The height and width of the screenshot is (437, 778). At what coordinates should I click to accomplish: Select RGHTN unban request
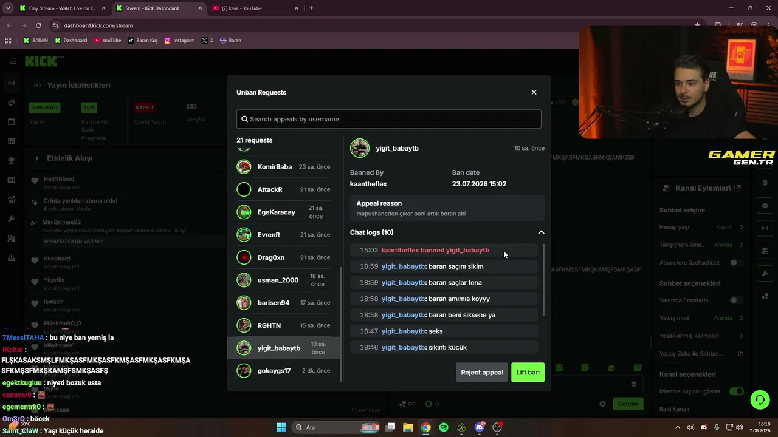[x=283, y=325]
